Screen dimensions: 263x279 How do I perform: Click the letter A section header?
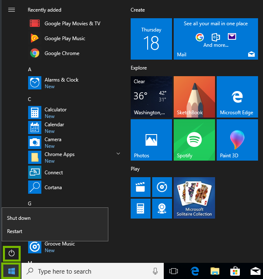coord(30,70)
